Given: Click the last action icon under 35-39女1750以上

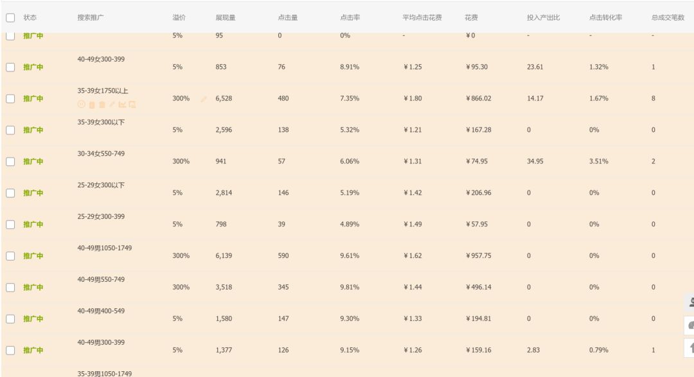Looking at the screenshot, I should coord(132,104).
